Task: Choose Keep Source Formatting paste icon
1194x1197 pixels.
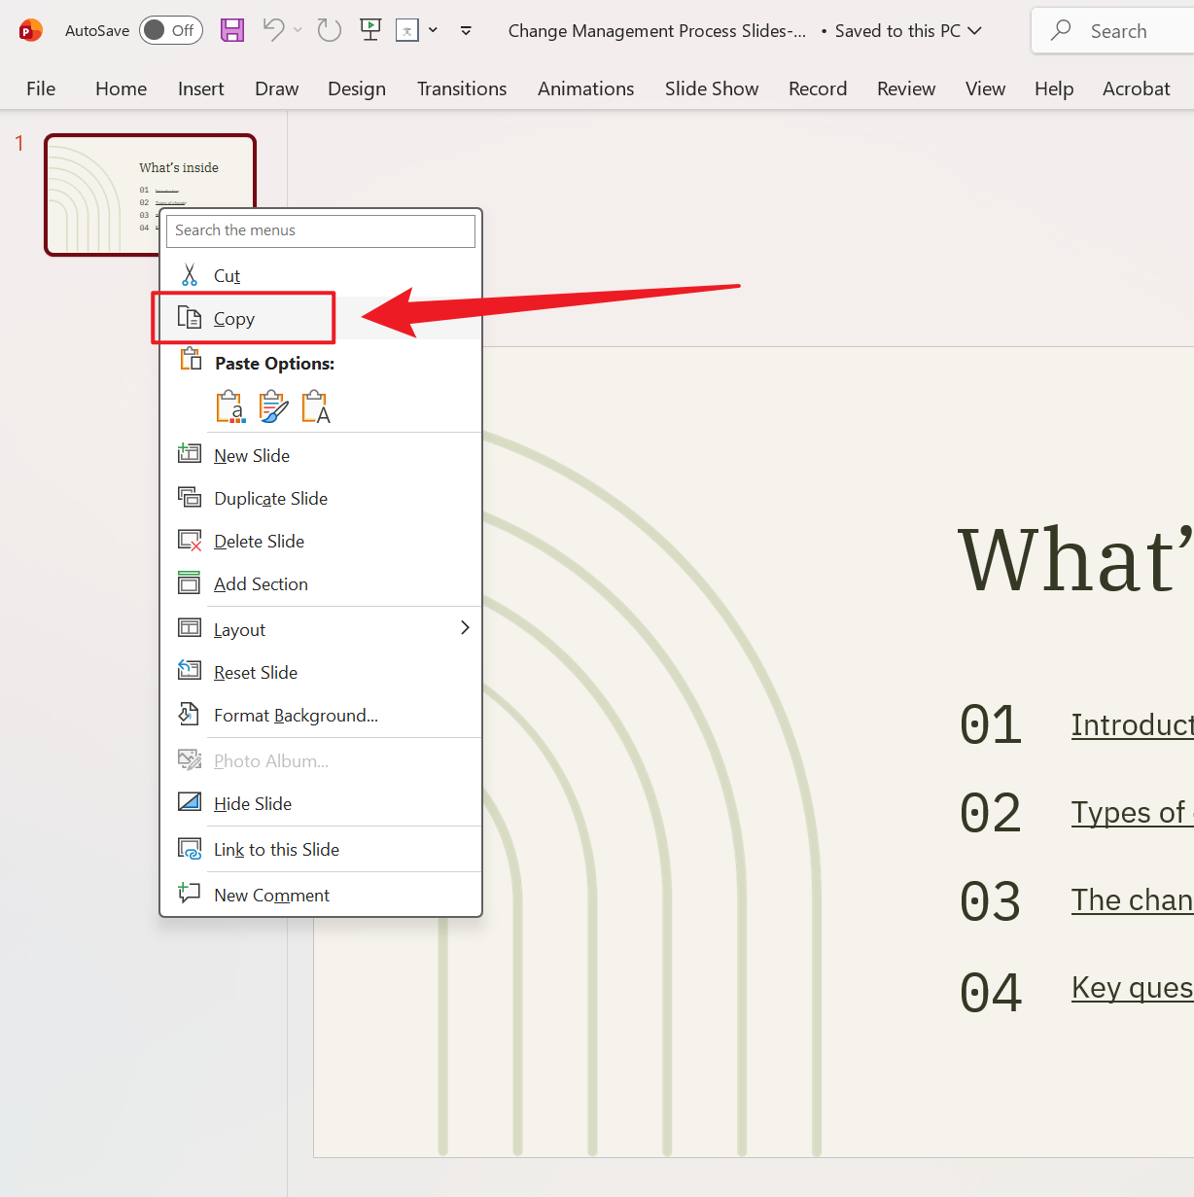Action: (273, 407)
